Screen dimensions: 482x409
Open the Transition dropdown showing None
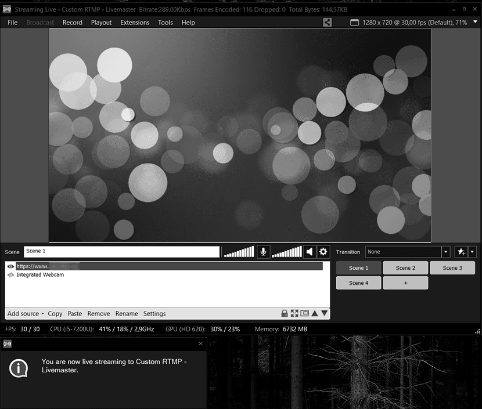pos(407,252)
